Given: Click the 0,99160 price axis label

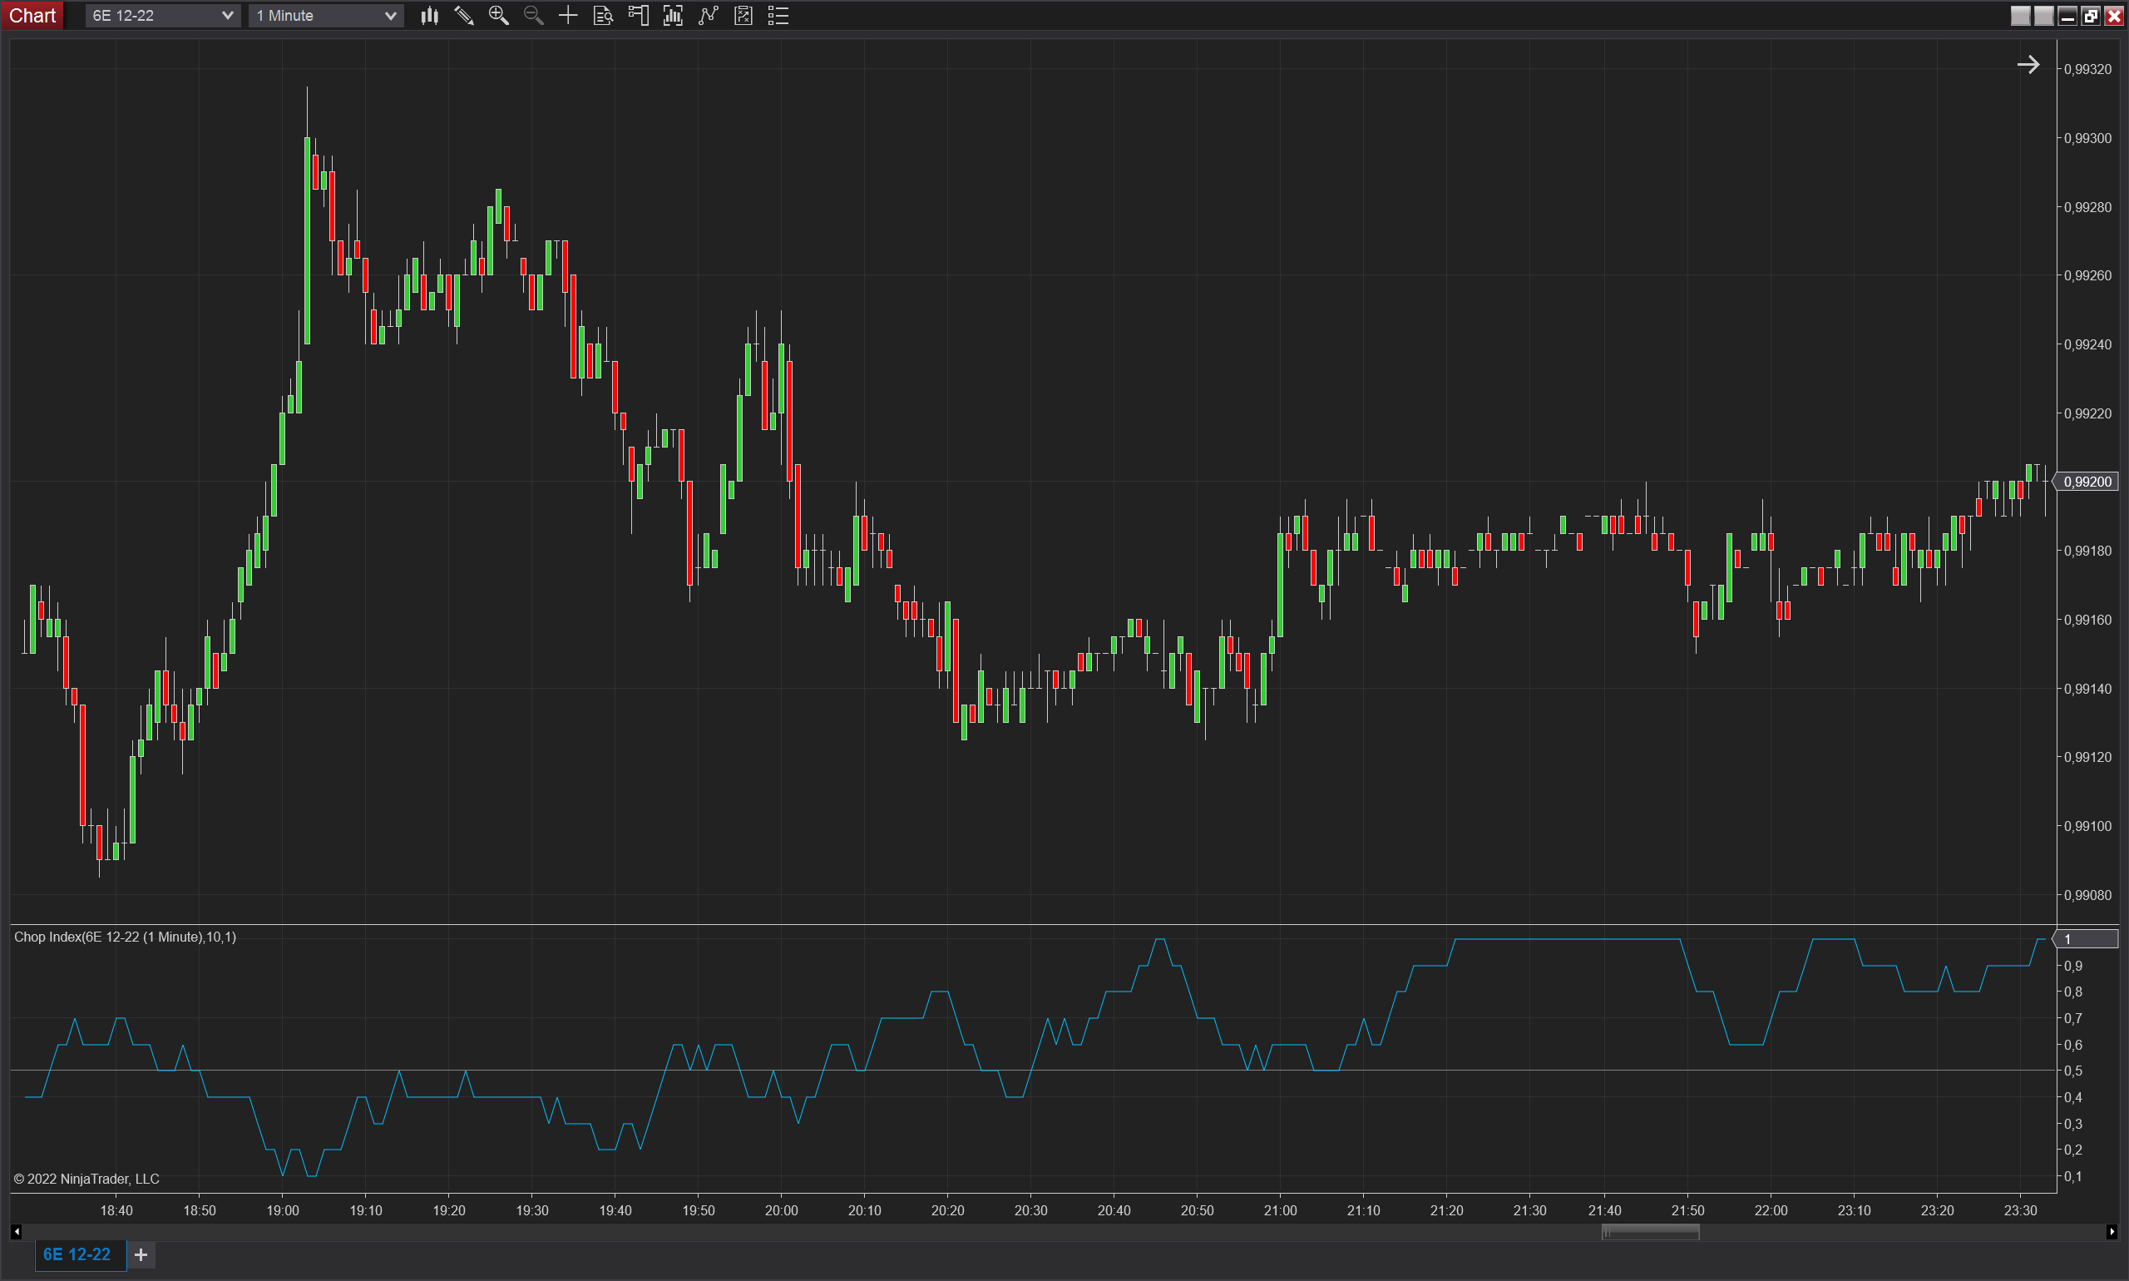Looking at the screenshot, I should coord(2087,620).
